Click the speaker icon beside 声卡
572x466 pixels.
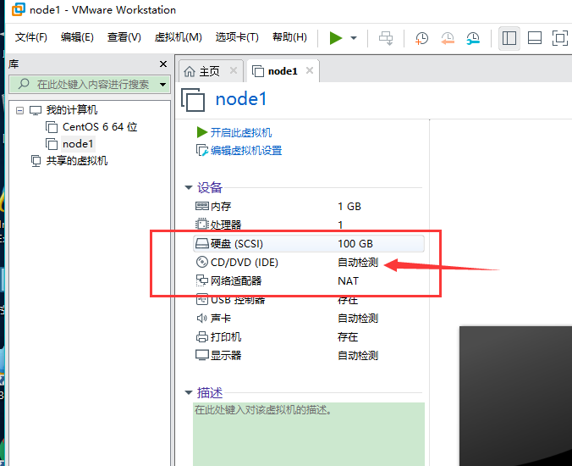[x=201, y=318]
